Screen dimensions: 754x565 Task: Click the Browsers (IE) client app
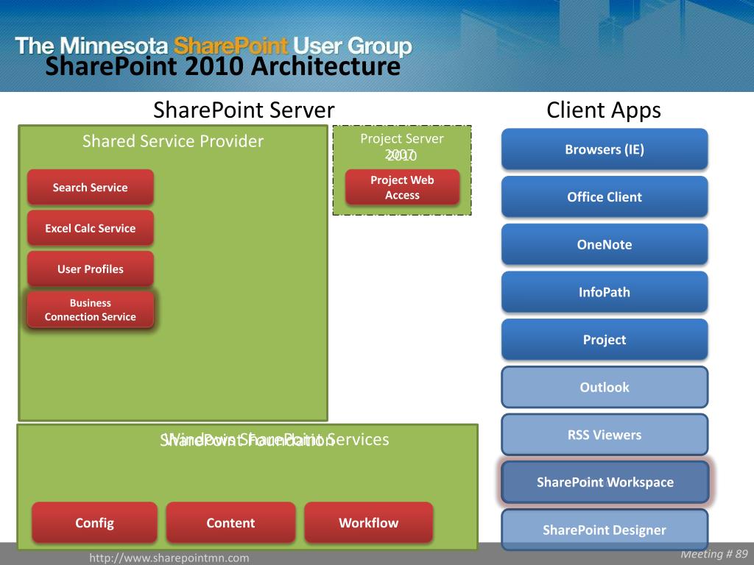click(605, 149)
